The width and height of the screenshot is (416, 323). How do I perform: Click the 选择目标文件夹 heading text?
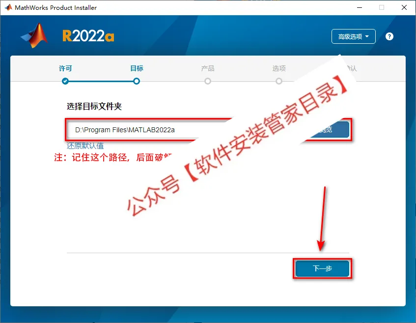click(94, 106)
